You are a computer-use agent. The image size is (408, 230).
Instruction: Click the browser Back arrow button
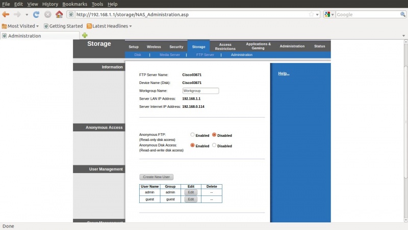pos(6,14)
